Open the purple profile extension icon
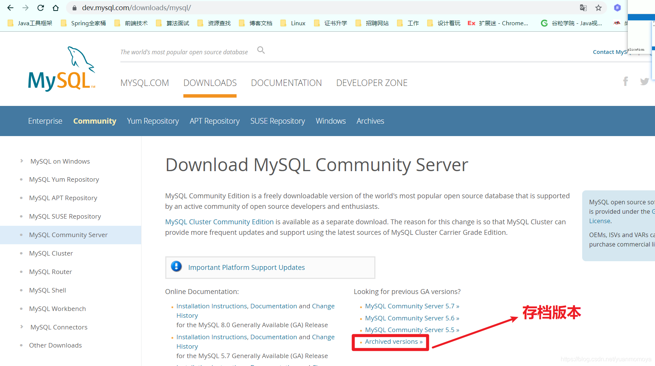The image size is (655, 366). pyautogui.click(x=617, y=8)
